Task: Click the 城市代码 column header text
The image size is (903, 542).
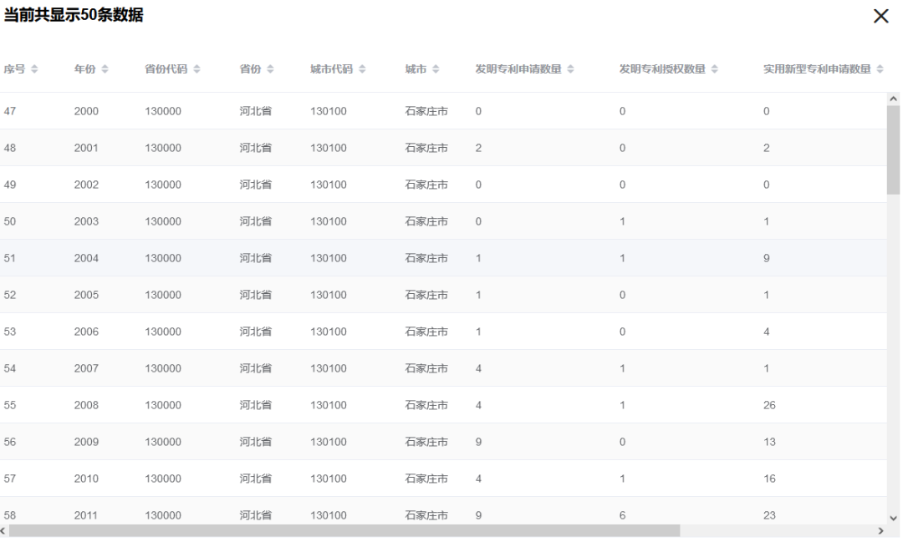Action: 331,69
